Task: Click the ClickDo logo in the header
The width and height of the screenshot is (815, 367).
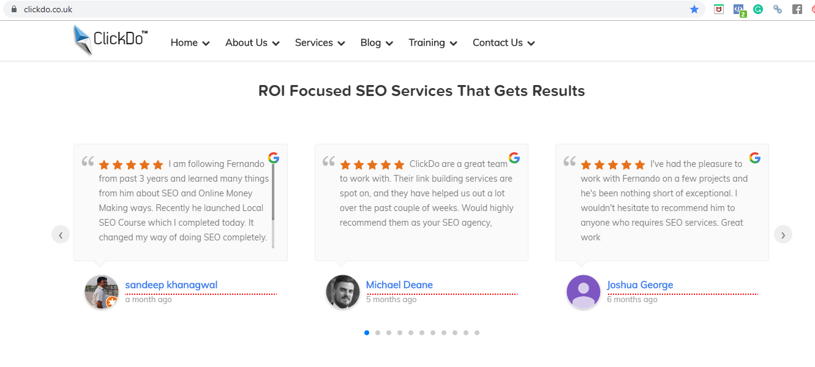Action: [x=110, y=40]
